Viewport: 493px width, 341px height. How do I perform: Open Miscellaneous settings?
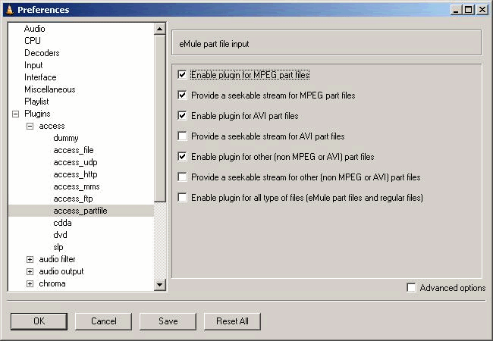(49, 89)
